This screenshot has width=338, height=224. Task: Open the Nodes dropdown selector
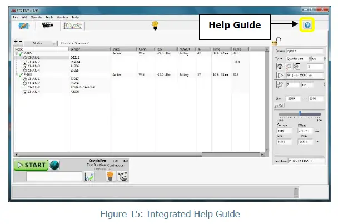(41, 43)
